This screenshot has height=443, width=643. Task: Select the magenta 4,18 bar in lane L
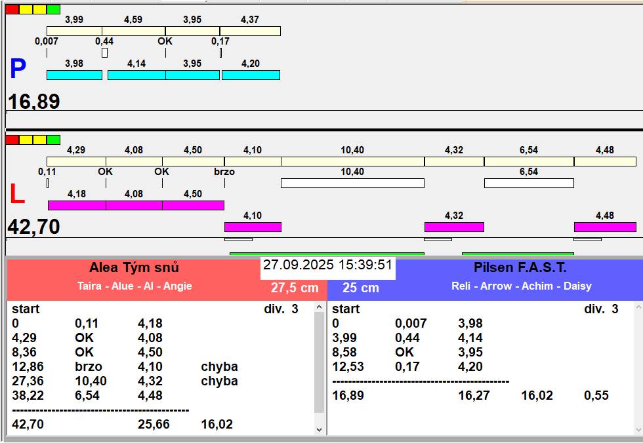point(77,205)
